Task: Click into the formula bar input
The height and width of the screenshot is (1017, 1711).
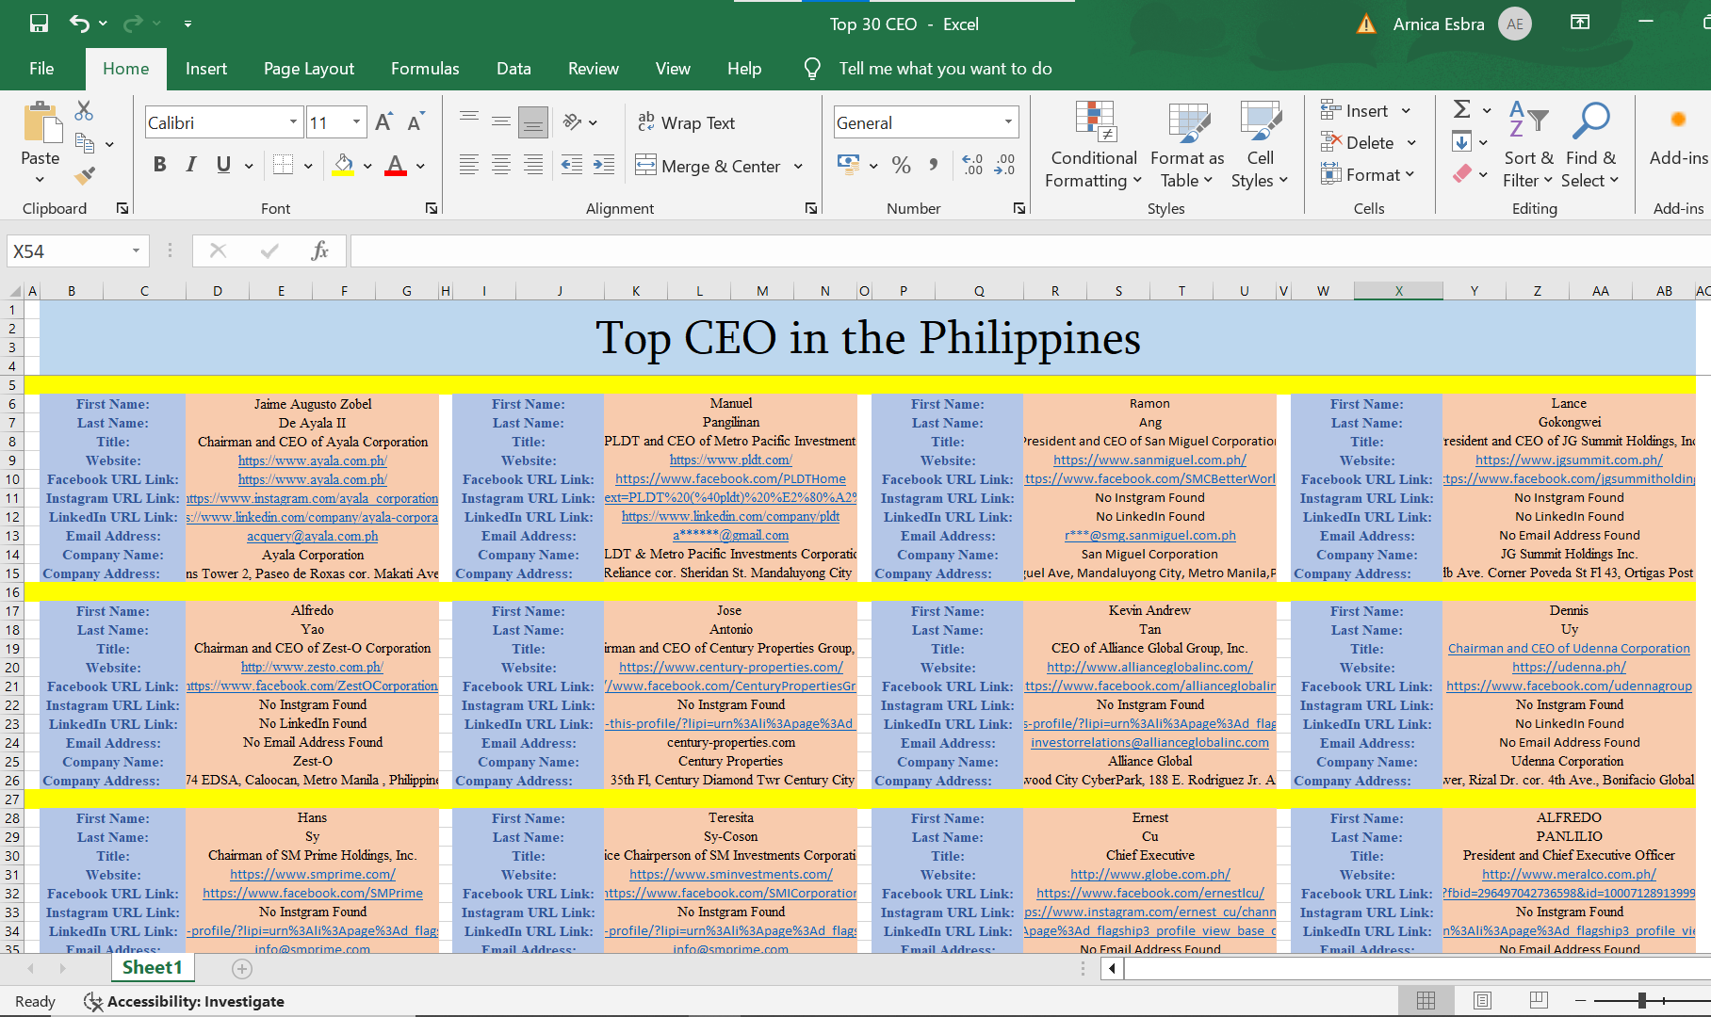Action: point(1030,250)
